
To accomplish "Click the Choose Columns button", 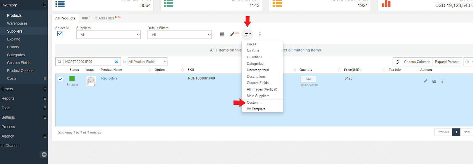I will [x=417, y=62].
